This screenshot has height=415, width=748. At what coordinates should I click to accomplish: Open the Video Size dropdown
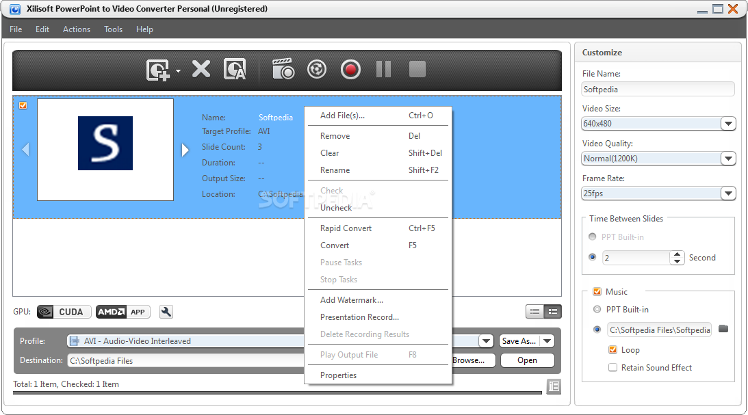pos(728,124)
